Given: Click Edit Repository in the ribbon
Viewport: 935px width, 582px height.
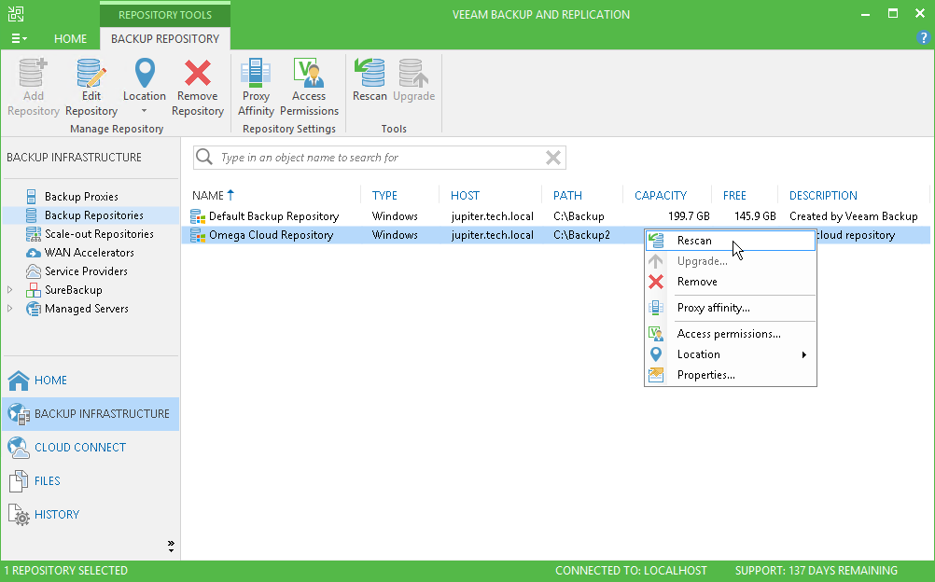Looking at the screenshot, I should click(91, 87).
